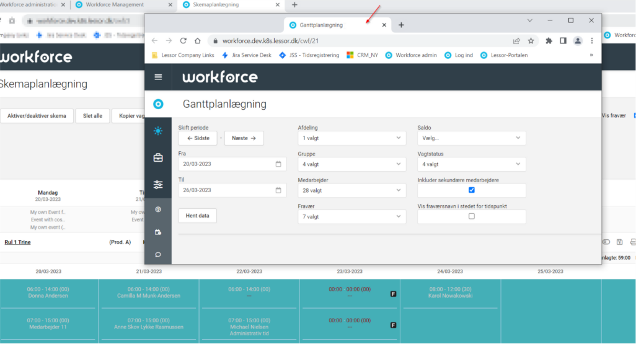Open calendar picker in the Fra field
This screenshot has height=344, width=636.
point(278,164)
